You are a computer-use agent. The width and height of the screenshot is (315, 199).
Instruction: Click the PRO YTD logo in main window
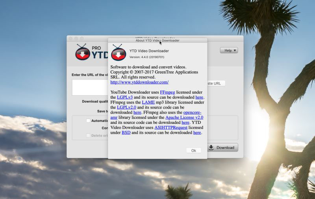click(92, 52)
